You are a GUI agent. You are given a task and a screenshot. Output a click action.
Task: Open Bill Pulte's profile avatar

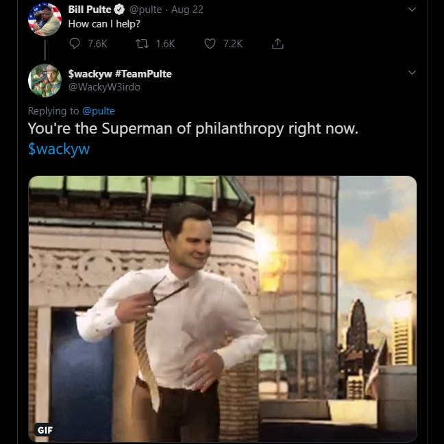point(45,19)
